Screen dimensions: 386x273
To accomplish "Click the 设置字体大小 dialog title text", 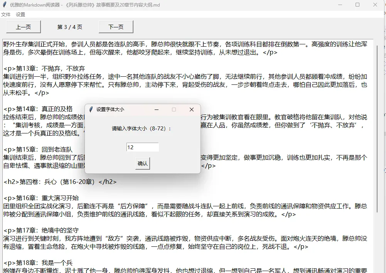I will click(110, 109).
